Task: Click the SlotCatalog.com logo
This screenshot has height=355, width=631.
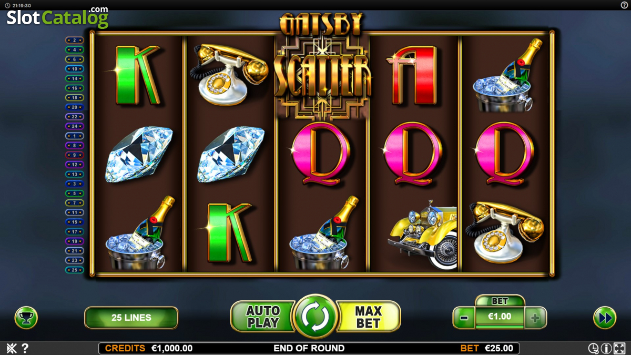Action: 57,17
